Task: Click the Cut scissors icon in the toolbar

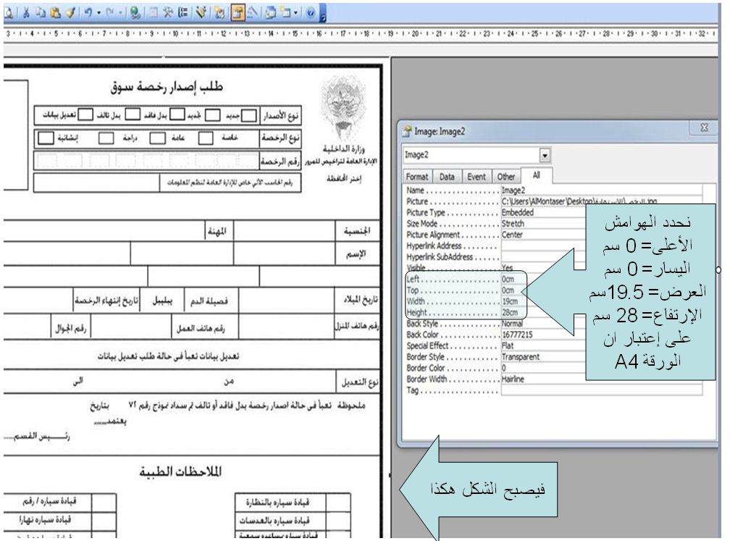Action: (x=26, y=13)
